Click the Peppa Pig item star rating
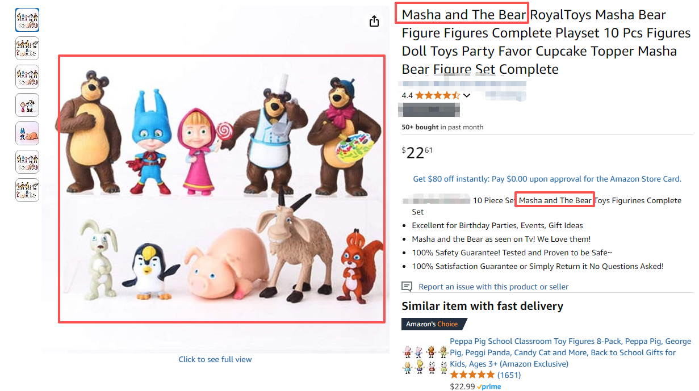 [472, 375]
